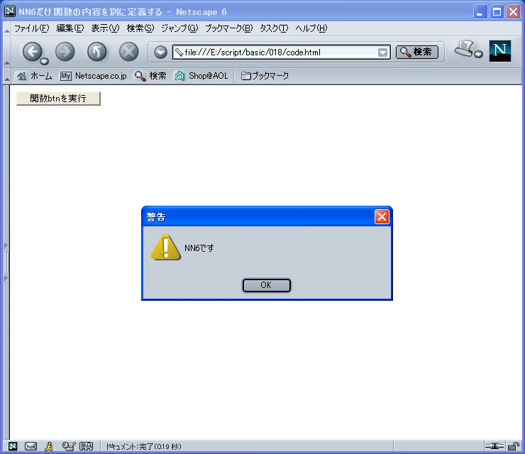Close the 警告 dialog with red X
The height and width of the screenshot is (454, 525).
coord(382,216)
